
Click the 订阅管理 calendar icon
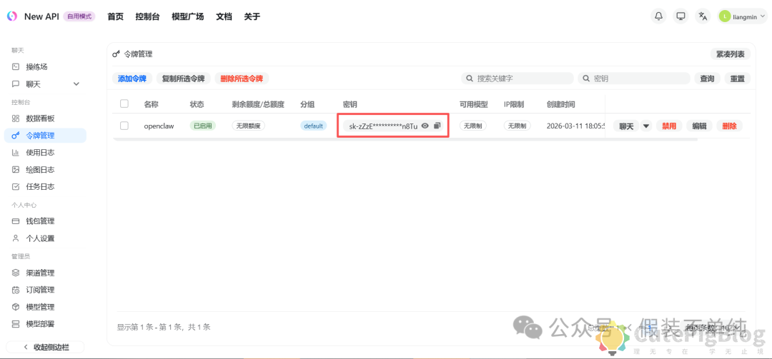[x=16, y=290]
